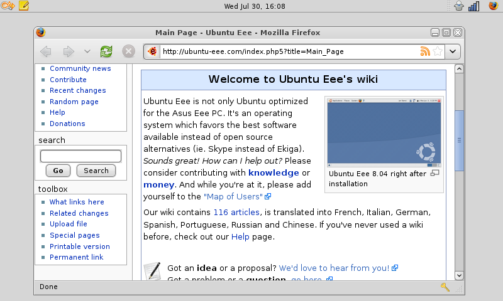Click the Back arrow in Firefox toolbar

(45, 51)
